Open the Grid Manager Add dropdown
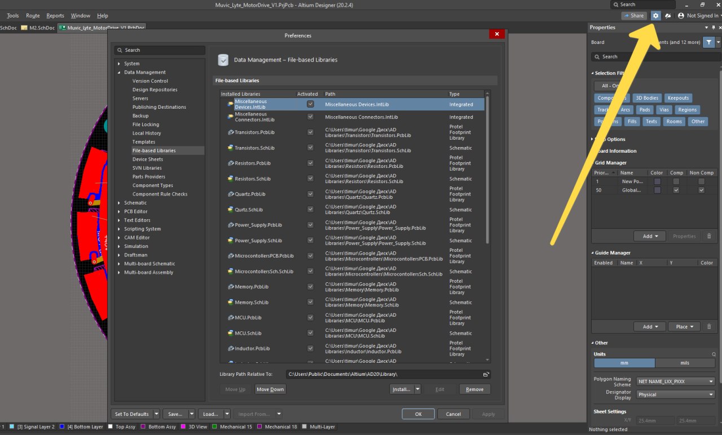This screenshot has height=435, width=722. [x=650, y=236]
